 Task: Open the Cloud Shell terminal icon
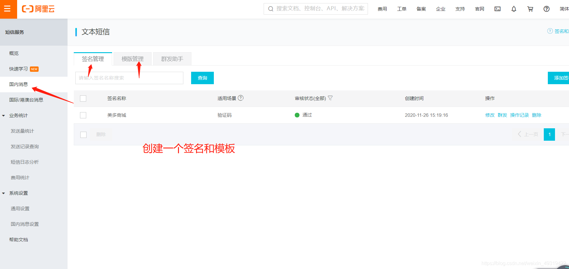tap(497, 9)
